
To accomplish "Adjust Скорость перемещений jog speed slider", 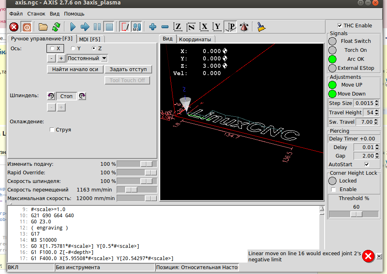I will pos(137,190).
